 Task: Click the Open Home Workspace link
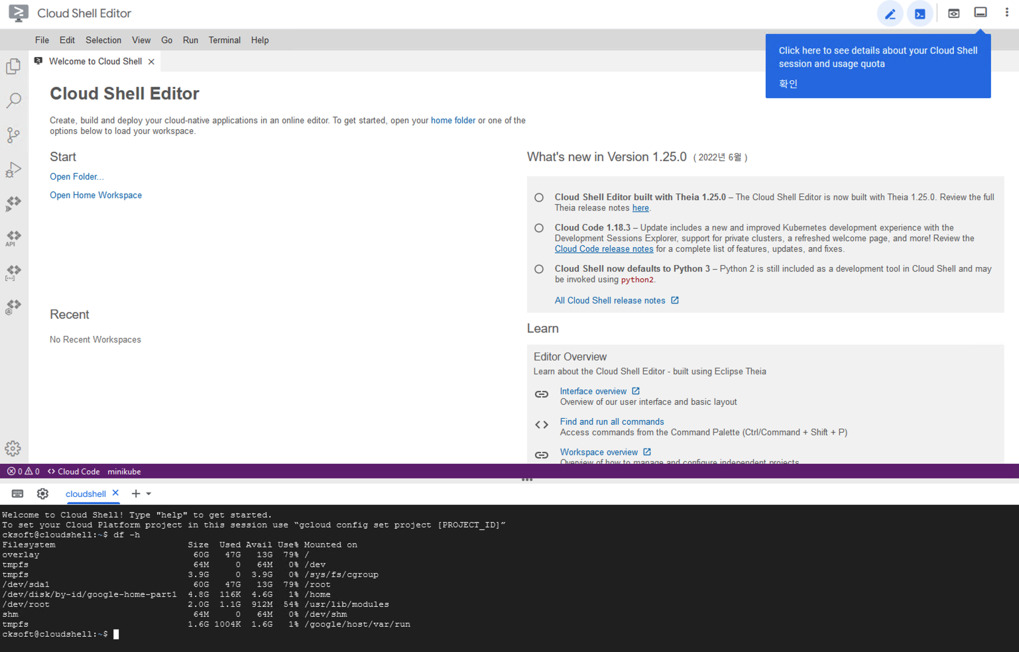(x=95, y=195)
